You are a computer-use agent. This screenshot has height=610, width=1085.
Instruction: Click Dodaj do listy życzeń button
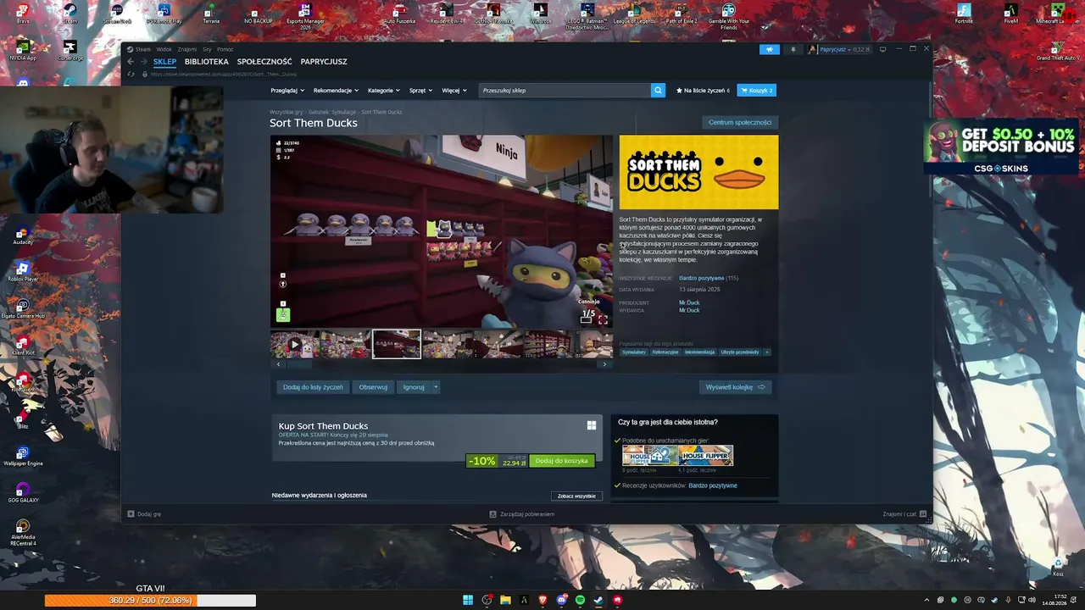click(x=313, y=387)
